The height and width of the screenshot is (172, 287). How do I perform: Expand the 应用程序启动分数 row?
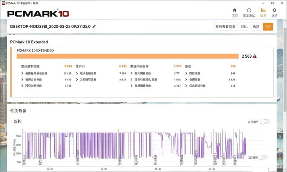click(22, 73)
